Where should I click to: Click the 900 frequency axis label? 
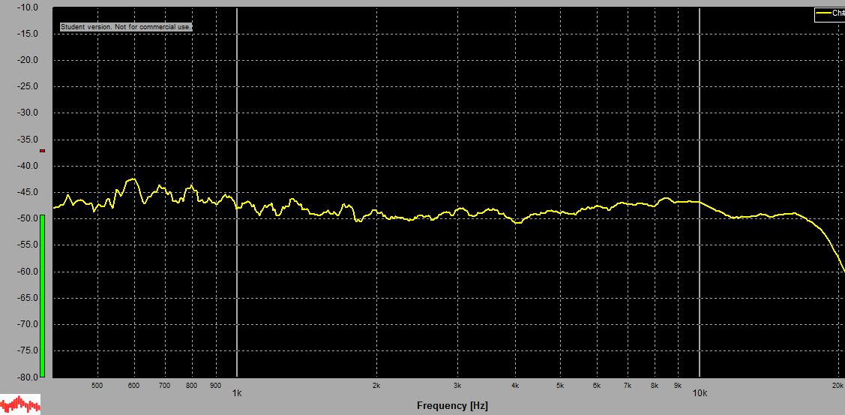(216, 385)
